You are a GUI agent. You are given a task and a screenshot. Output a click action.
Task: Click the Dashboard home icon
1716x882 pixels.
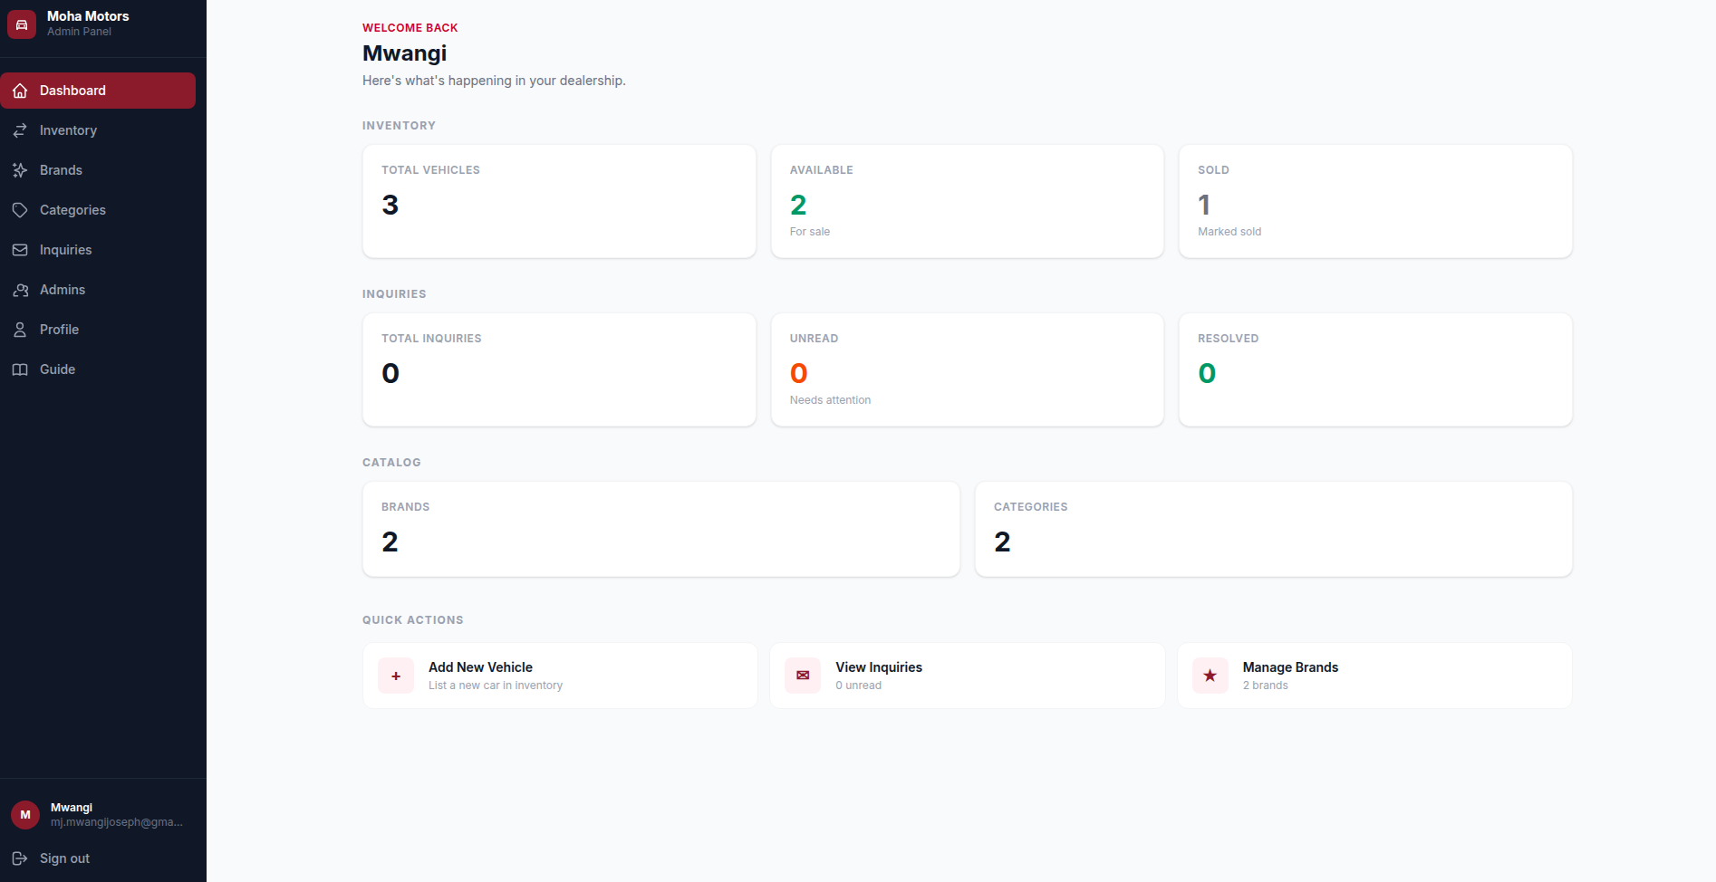point(20,91)
